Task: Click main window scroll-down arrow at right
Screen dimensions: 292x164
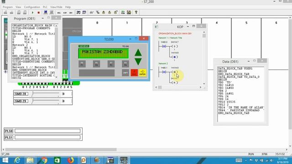Action: click(x=290, y=146)
